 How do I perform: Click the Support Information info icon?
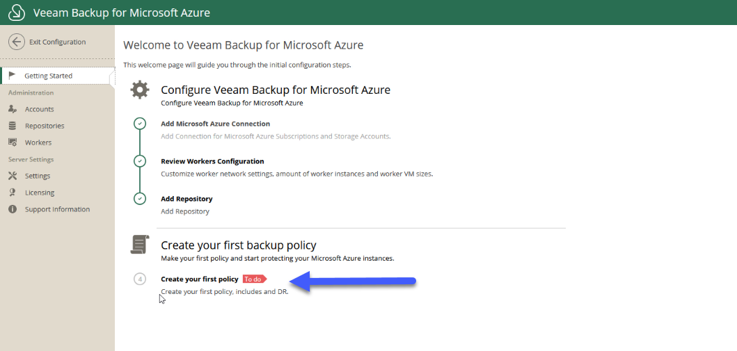(13, 209)
